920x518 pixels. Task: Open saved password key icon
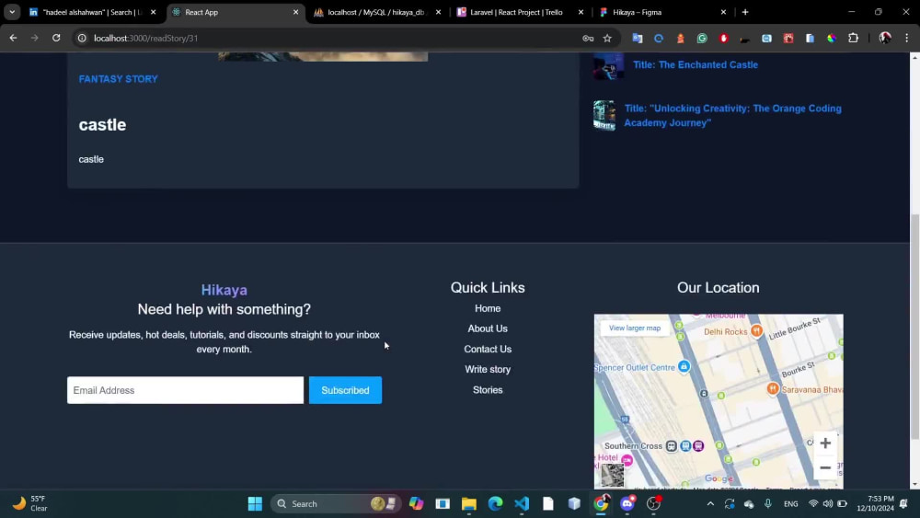[588, 38]
